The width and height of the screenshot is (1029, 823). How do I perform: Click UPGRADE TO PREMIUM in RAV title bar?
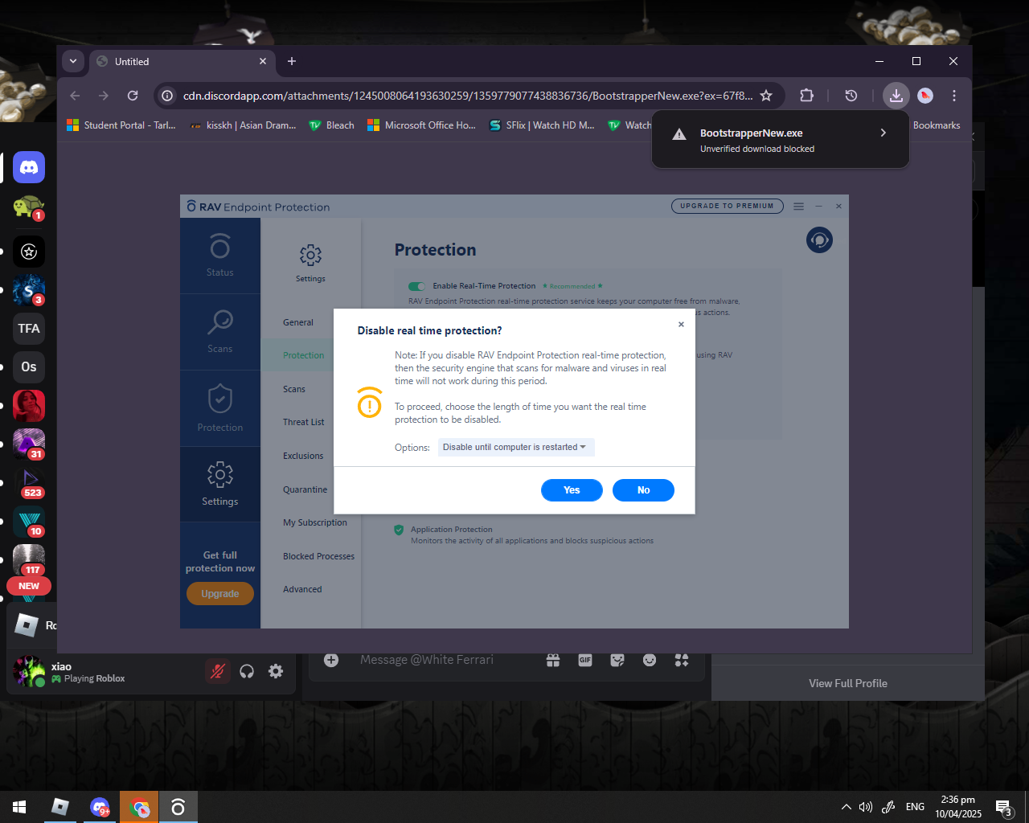(x=727, y=207)
